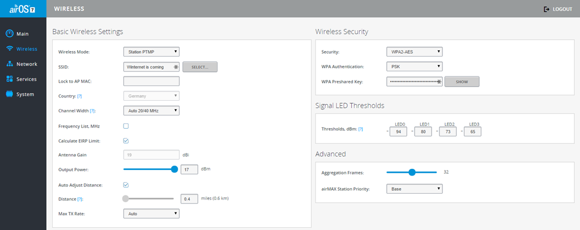580x230 pixels.
Task: Click the Distance slider handle
Action: click(x=125, y=199)
